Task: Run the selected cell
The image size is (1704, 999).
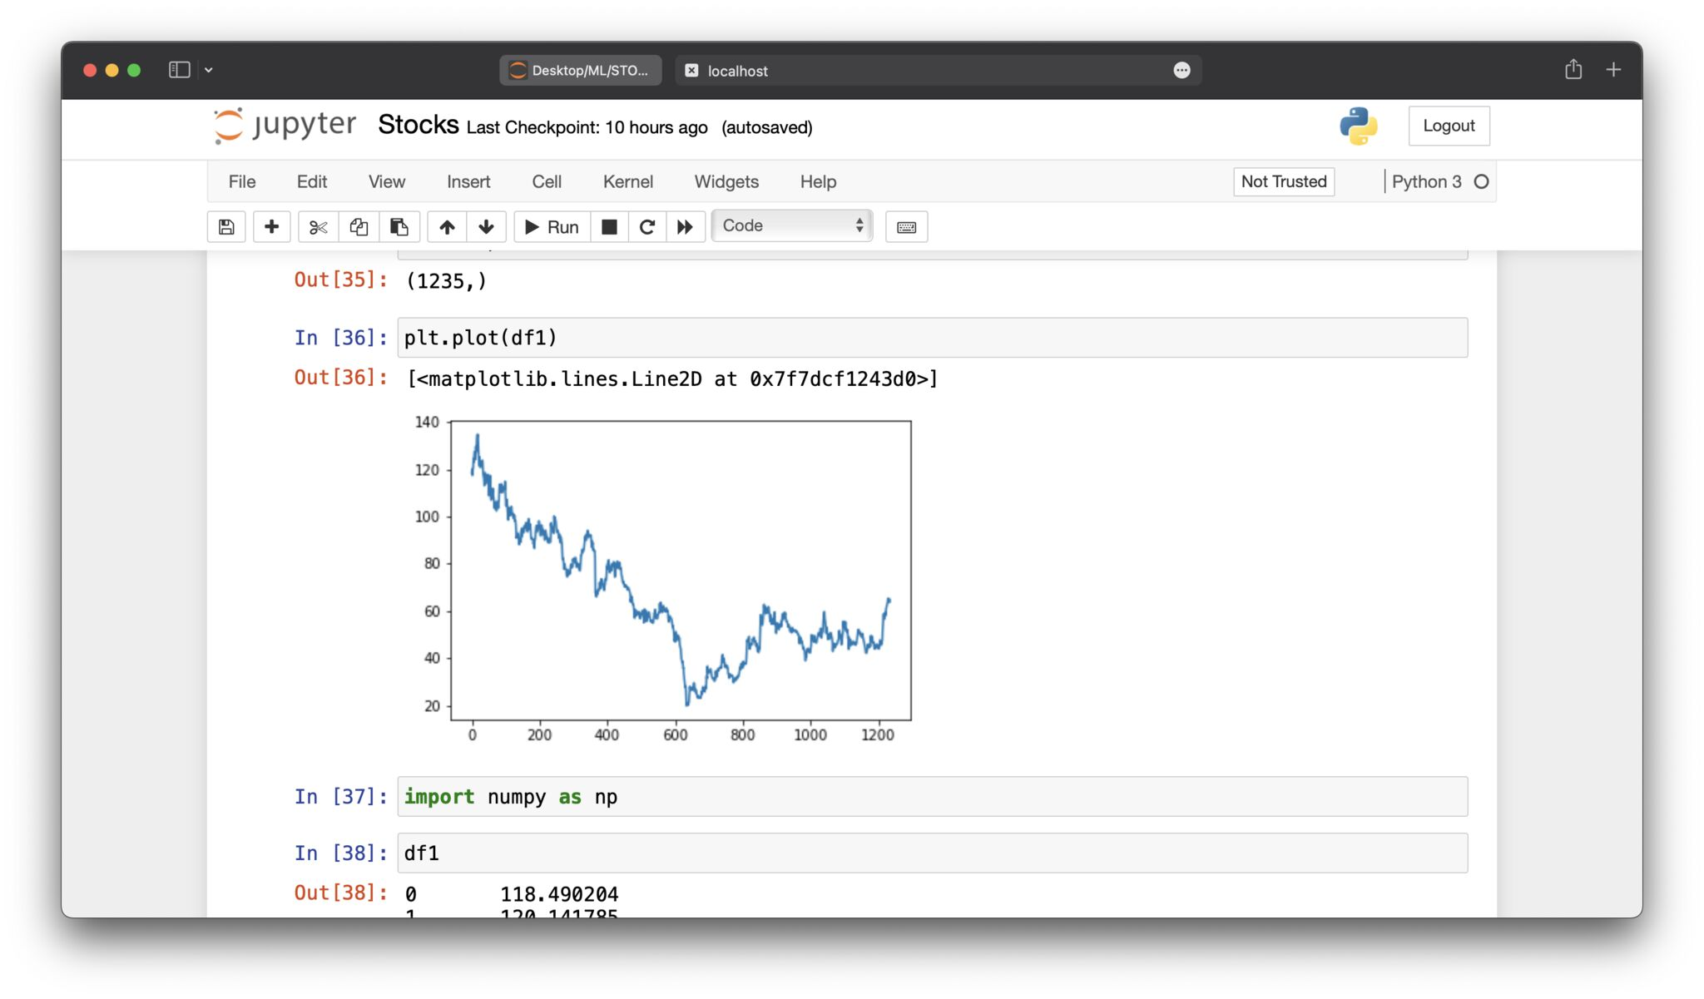Action: coord(551,226)
